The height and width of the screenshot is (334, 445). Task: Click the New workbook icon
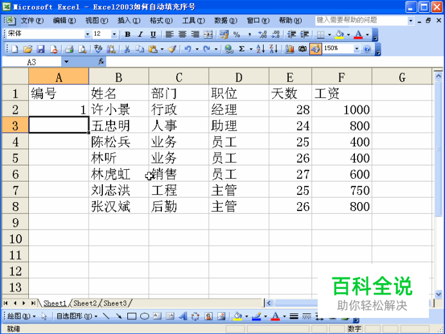15,49
